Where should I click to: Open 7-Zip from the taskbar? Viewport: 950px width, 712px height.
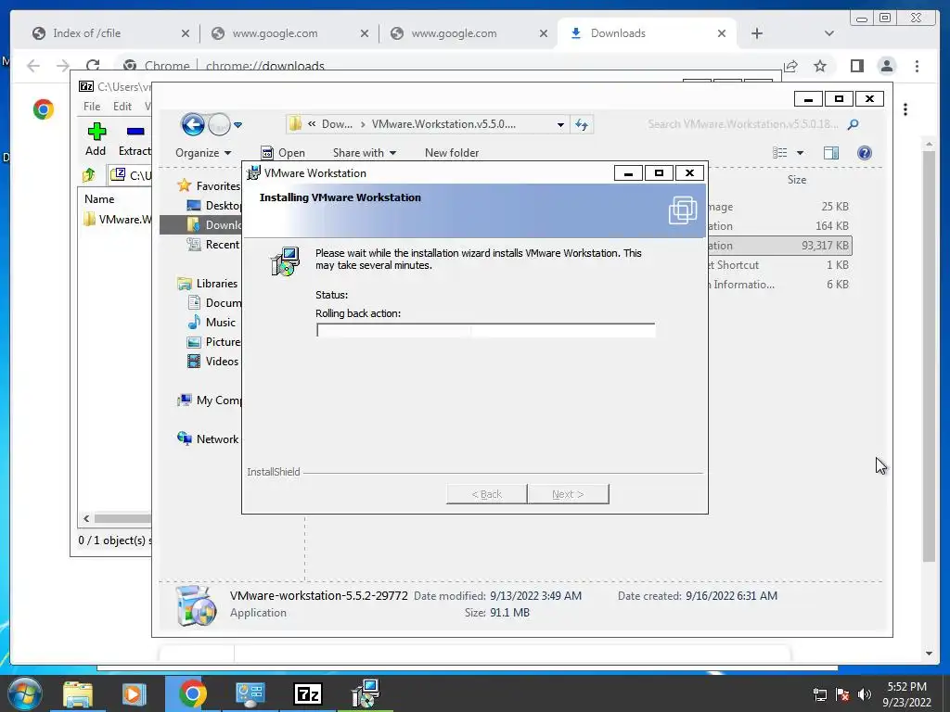click(307, 693)
